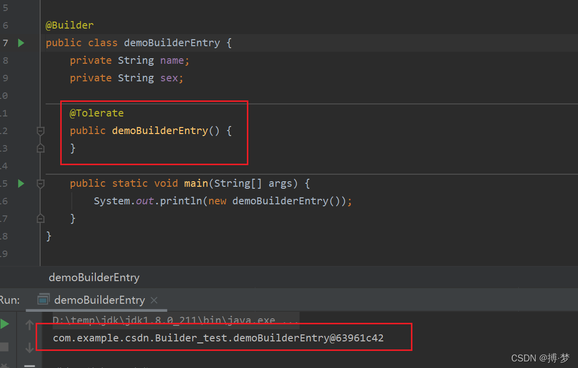Image resolution: width=578 pixels, height=368 pixels.
Task: Click the @Builder annotation
Action: (69, 26)
